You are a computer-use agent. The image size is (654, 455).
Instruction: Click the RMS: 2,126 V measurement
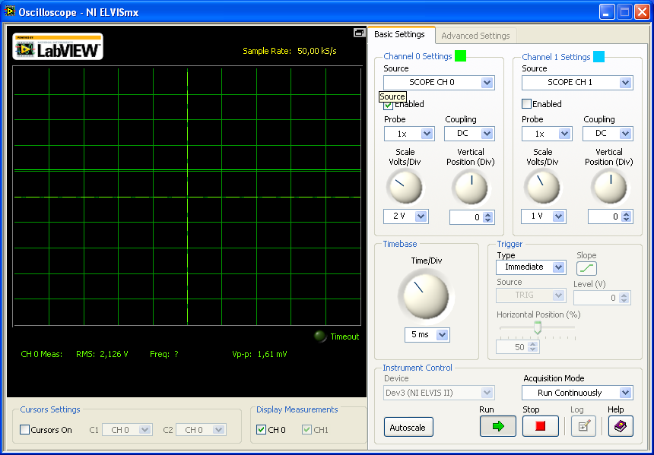click(102, 354)
